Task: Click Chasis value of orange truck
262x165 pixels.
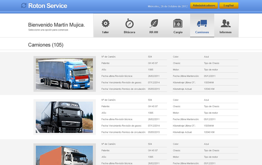Action: [211, 151]
